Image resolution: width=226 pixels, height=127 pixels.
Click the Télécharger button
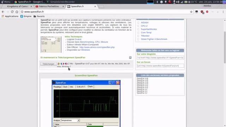48,64
